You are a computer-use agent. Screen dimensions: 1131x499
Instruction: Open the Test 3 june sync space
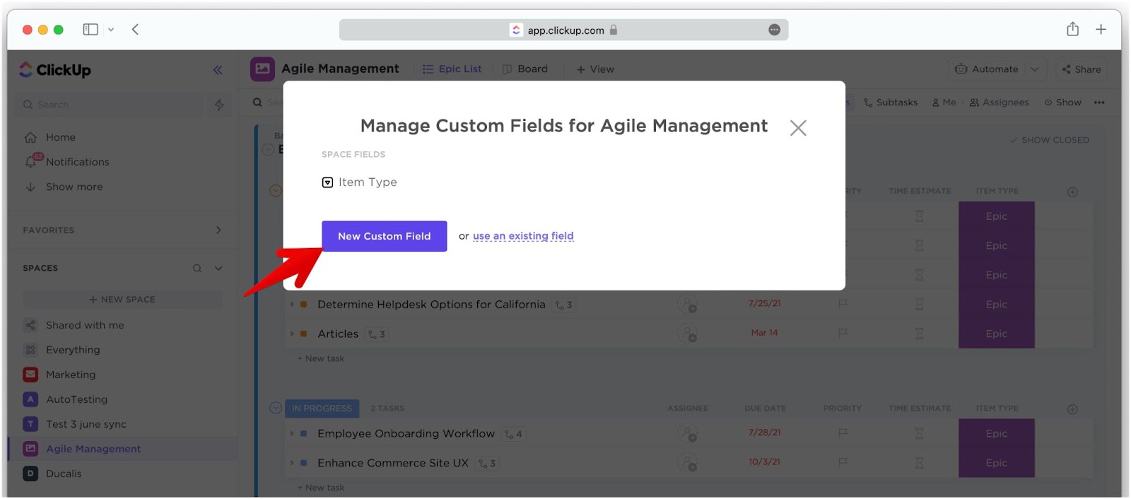coord(86,424)
